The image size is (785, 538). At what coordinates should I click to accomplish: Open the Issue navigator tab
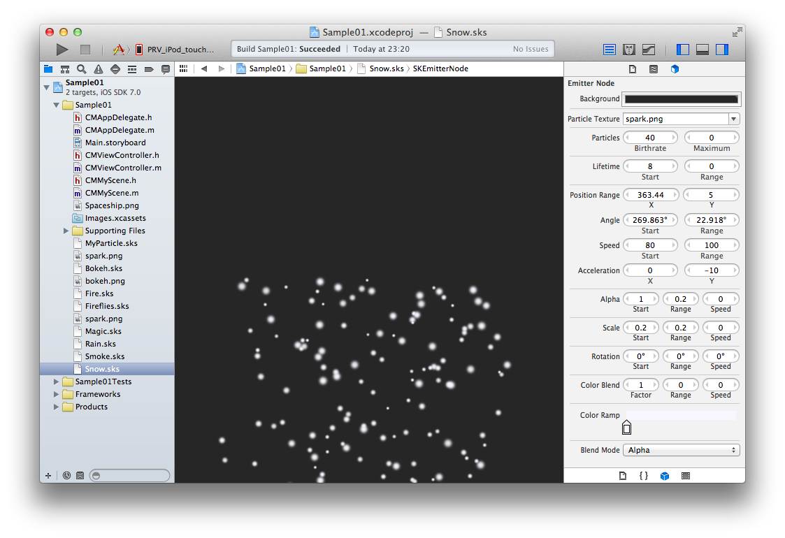(x=99, y=69)
